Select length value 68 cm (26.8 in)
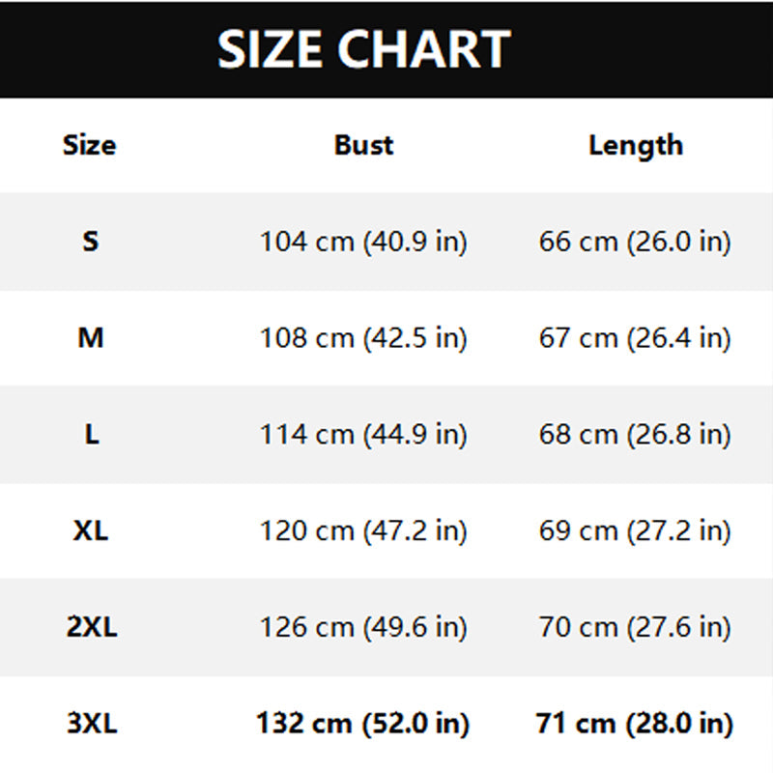Viewport: 773px width, 773px height. [635, 435]
